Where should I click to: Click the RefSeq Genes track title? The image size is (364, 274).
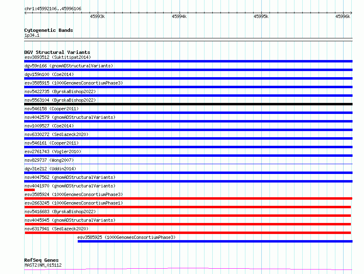coord(41,261)
